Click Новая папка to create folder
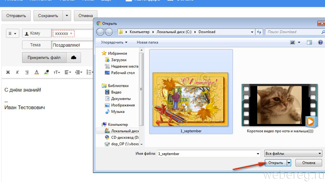 pos(147,43)
